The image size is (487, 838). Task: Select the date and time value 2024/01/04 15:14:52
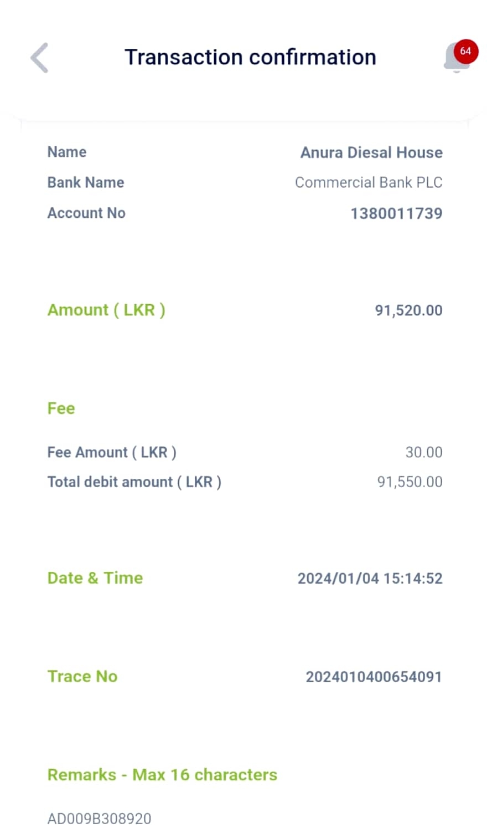(x=370, y=579)
